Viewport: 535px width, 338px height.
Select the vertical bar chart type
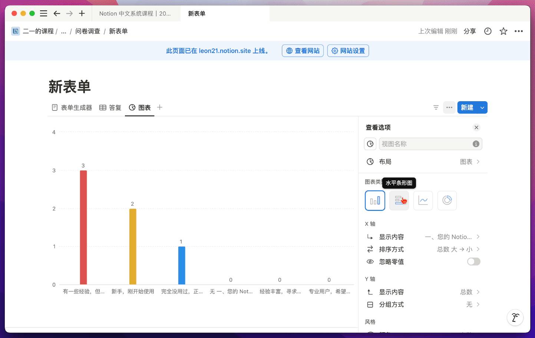tap(375, 201)
